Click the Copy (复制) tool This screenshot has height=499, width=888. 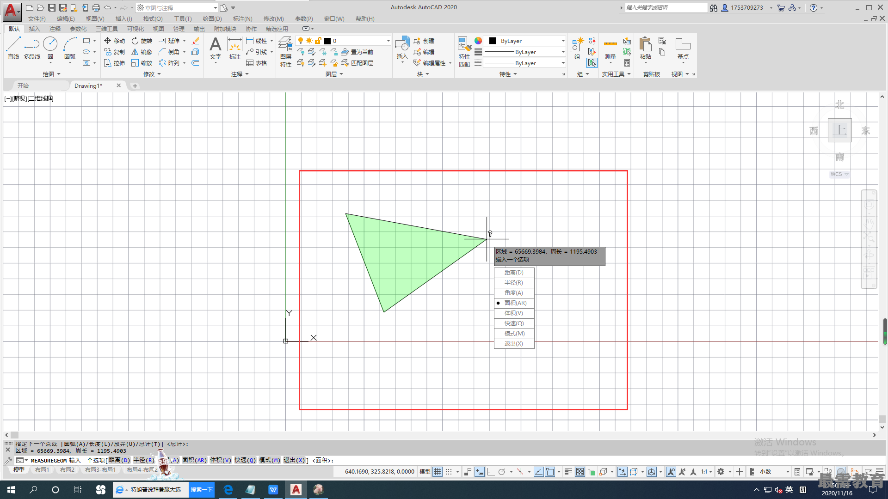[x=114, y=52]
